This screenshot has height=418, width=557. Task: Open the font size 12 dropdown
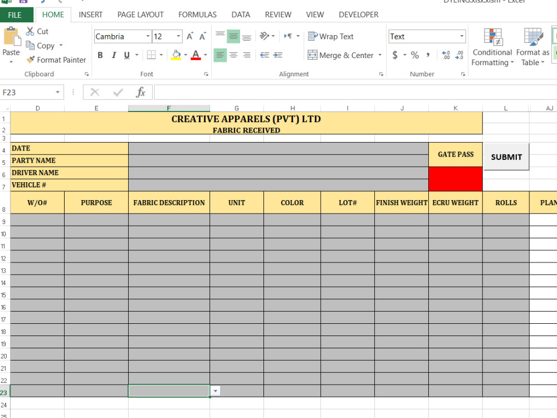(x=178, y=36)
